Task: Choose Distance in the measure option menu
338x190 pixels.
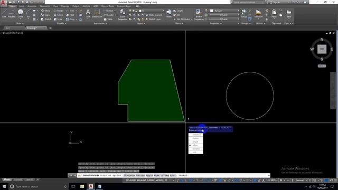Action: pyautogui.click(x=196, y=135)
